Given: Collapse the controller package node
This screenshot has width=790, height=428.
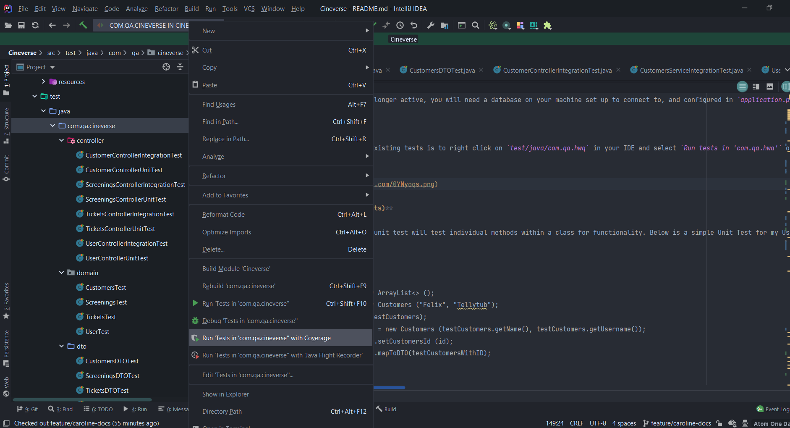Looking at the screenshot, I should [x=61, y=140].
